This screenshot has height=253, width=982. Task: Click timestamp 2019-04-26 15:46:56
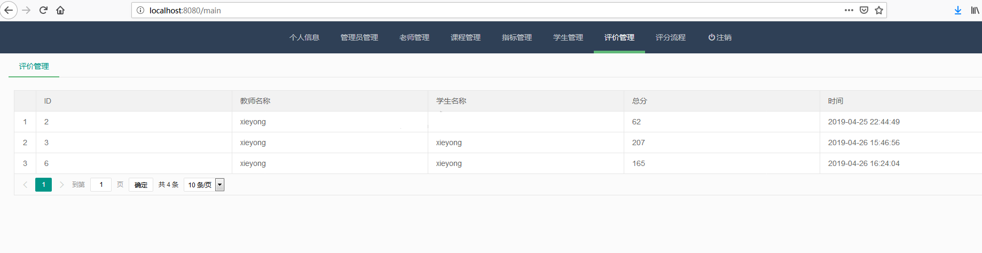click(x=864, y=143)
